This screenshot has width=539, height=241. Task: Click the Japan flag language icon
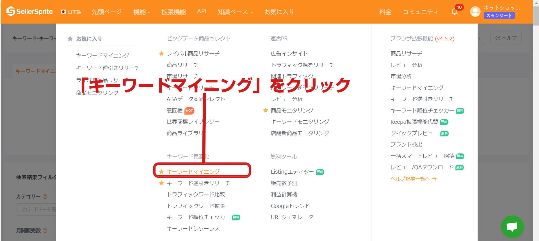[x=63, y=12]
